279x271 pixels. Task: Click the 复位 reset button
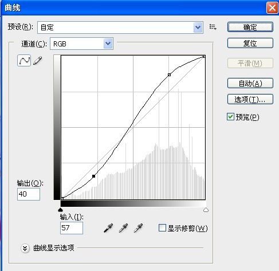(250, 43)
